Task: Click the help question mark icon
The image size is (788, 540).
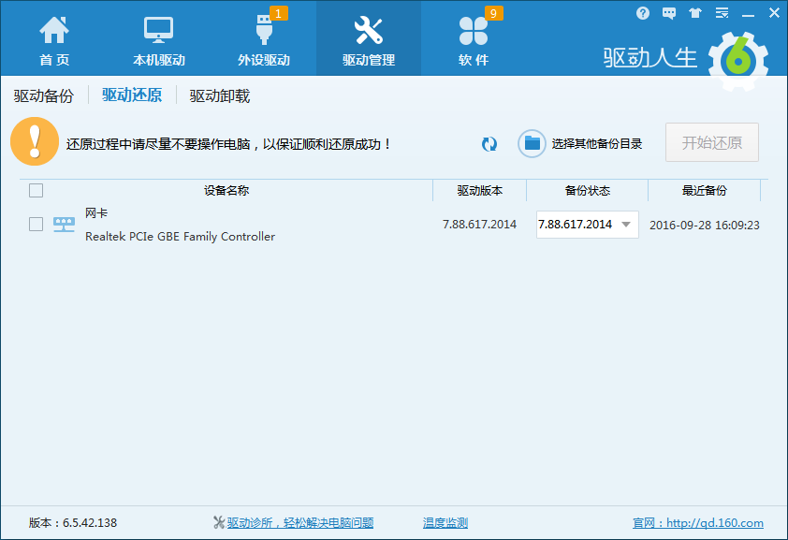Action: coord(643,13)
